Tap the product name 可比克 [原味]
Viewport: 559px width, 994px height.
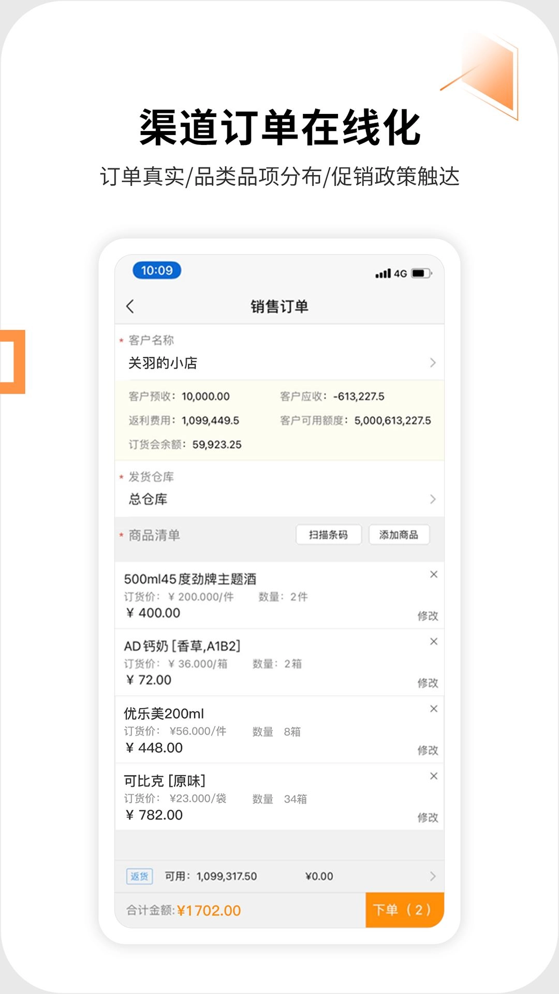(x=165, y=781)
